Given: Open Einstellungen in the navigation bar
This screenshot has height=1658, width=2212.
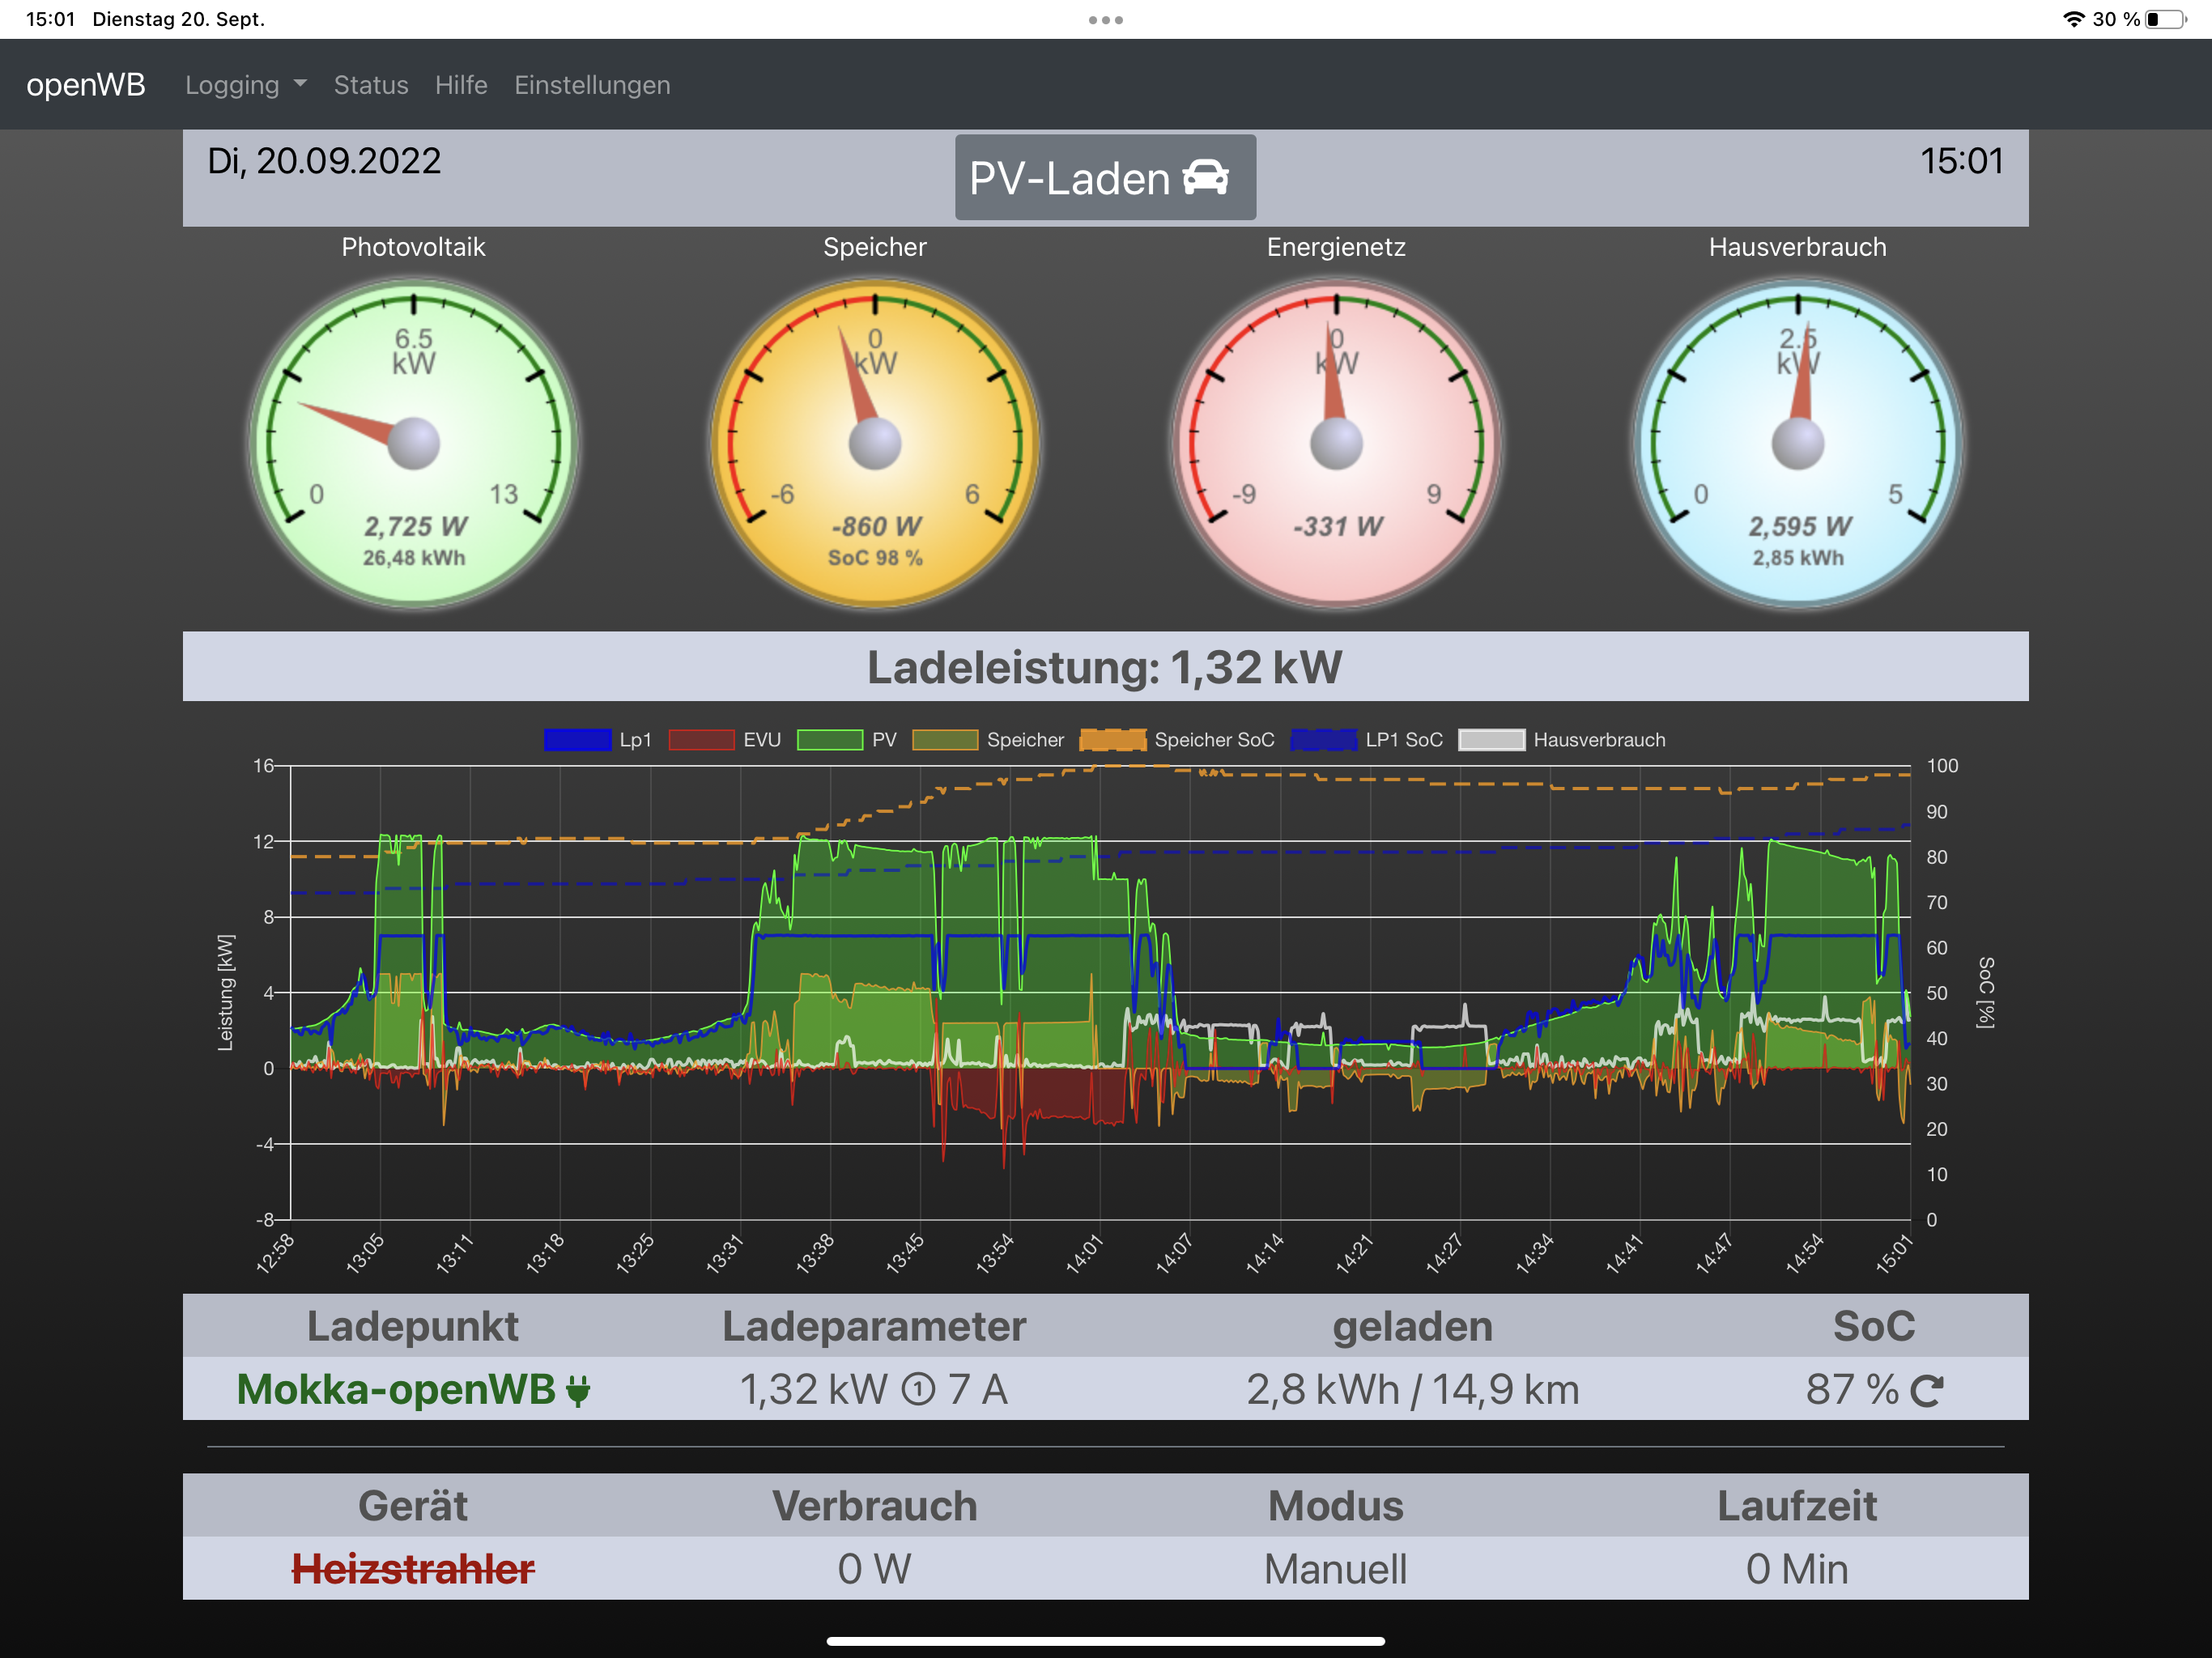Looking at the screenshot, I should pos(592,85).
